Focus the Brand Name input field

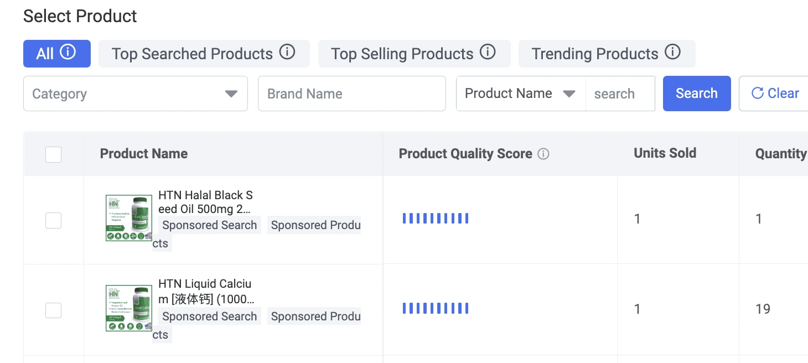coord(351,94)
